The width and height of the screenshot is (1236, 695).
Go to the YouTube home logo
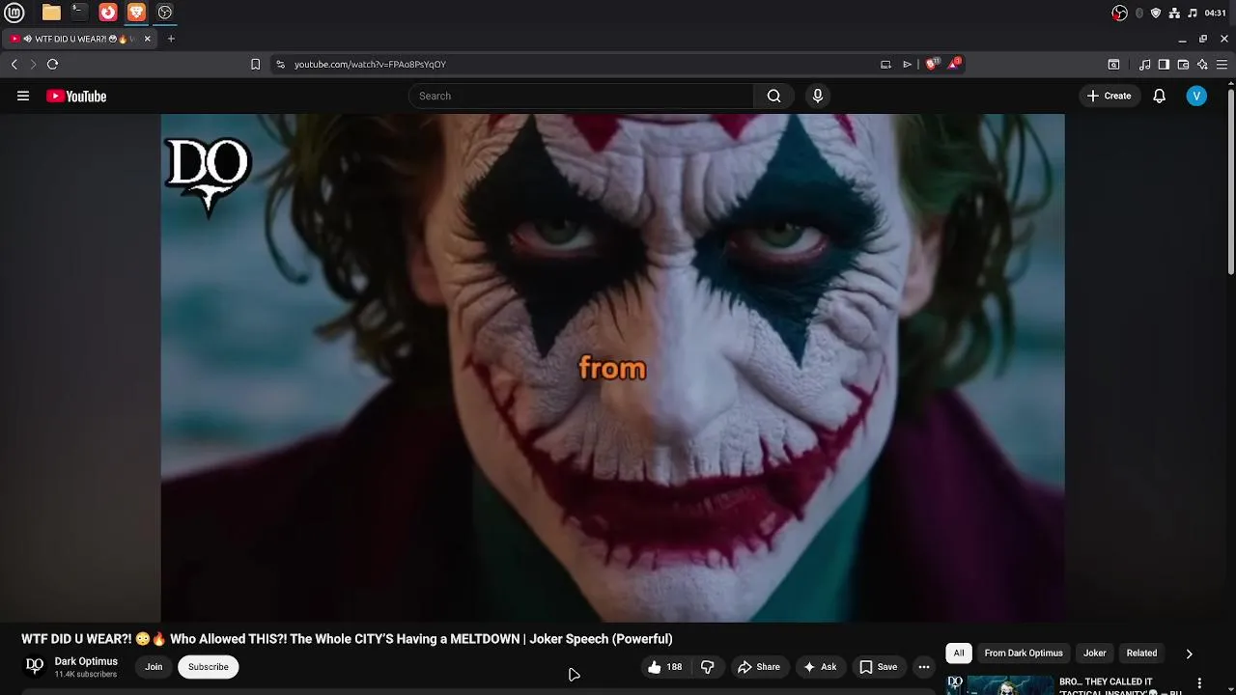tap(76, 96)
